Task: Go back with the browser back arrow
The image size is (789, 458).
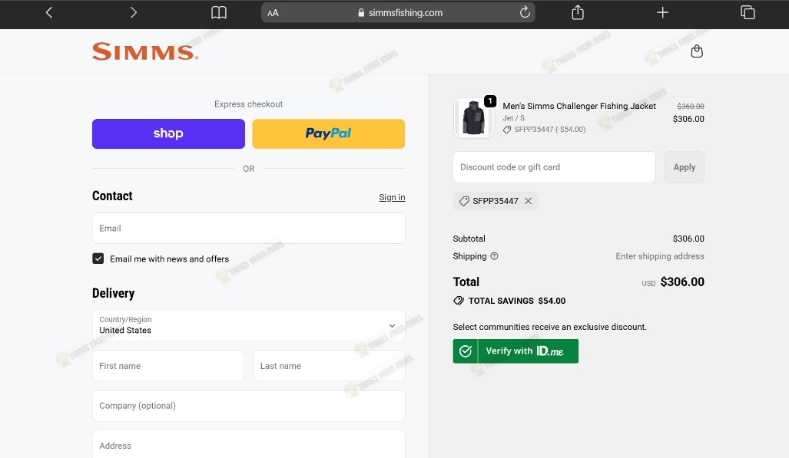Action: point(49,12)
